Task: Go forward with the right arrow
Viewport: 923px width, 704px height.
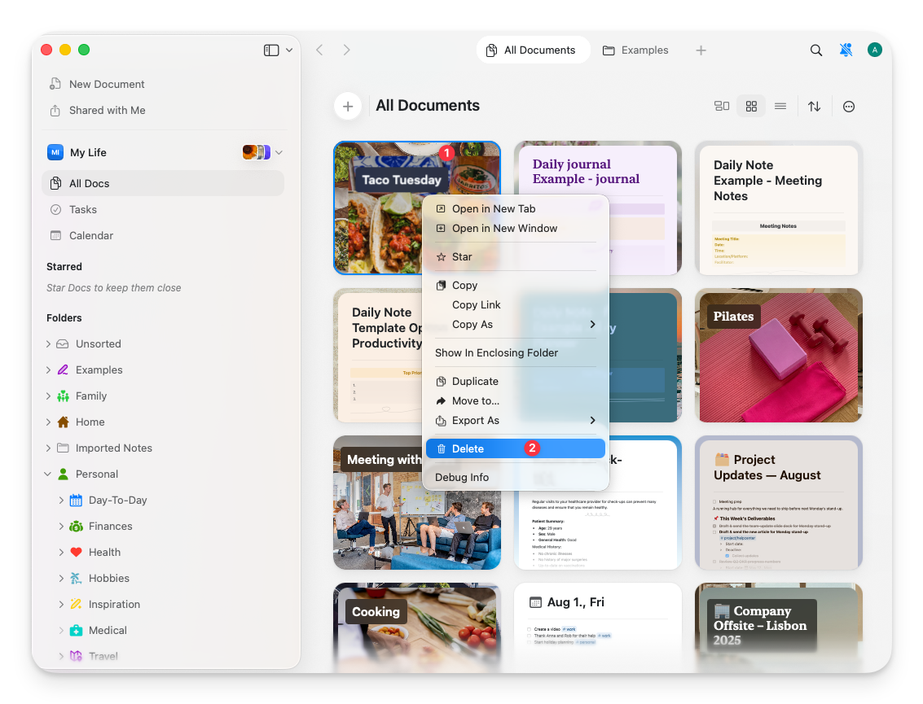Action: pyautogui.click(x=347, y=50)
